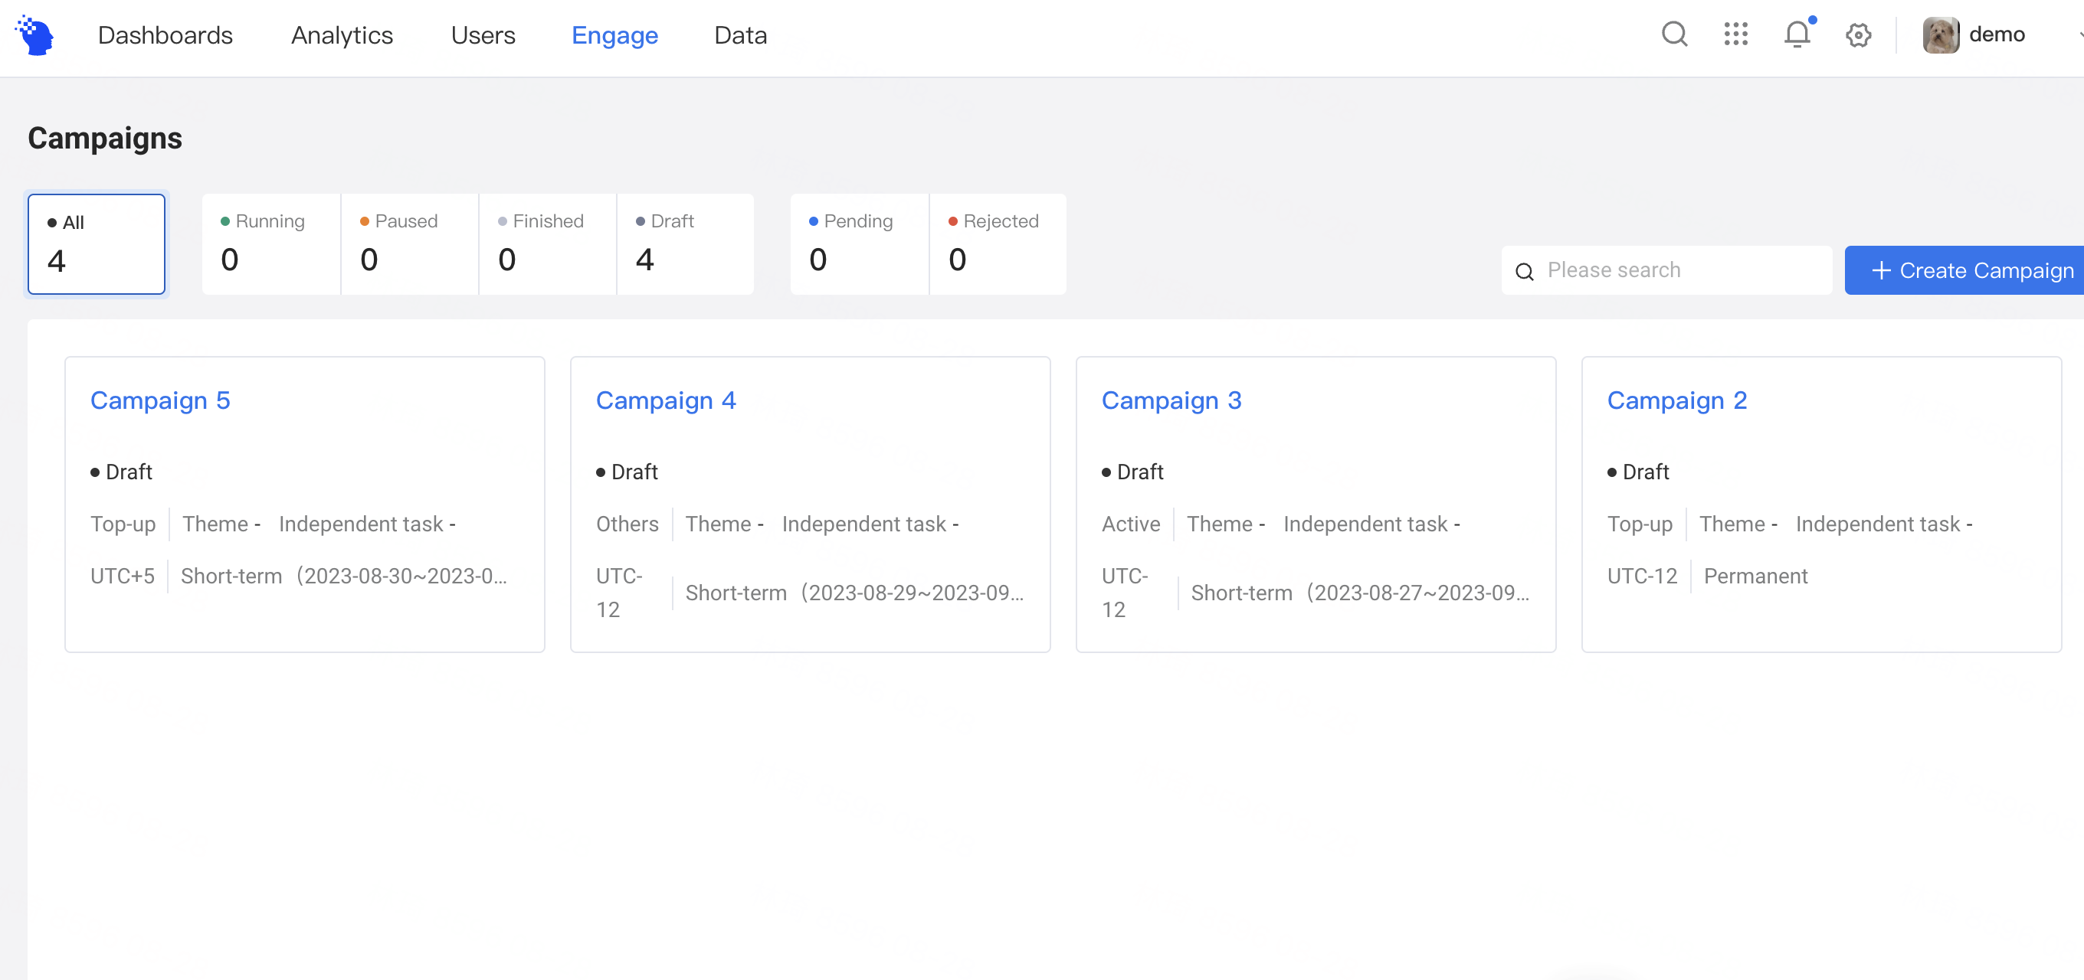Open the Campaign 5 link
The width and height of the screenshot is (2084, 980).
[160, 400]
